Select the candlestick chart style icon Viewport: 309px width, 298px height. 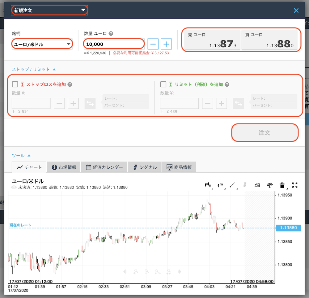pyautogui.click(x=207, y=185)
